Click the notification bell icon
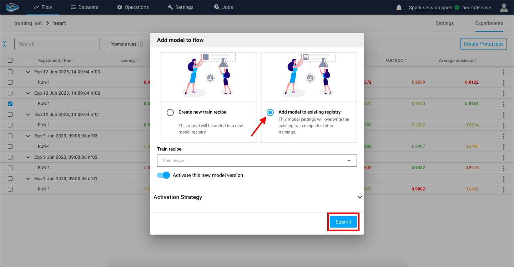The height and width of the screenshot is (267, 514). [399, 8]
